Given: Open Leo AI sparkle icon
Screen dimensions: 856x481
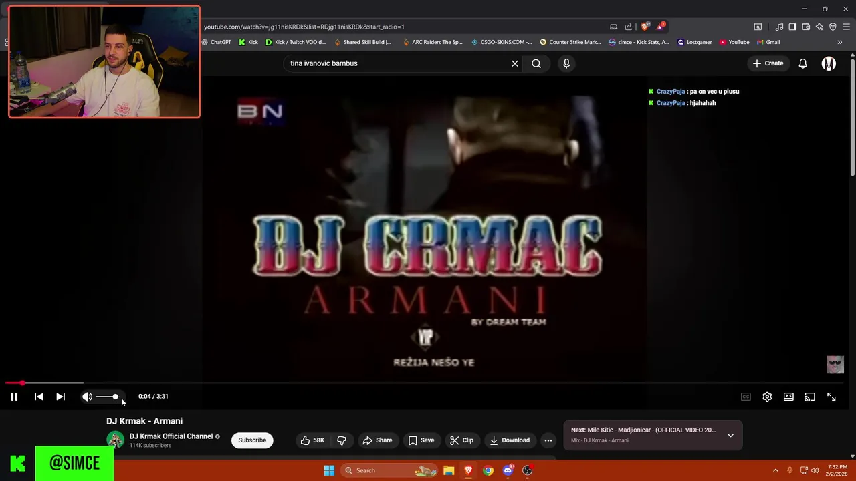Looking at the screenshot, I should pos(819,27).
